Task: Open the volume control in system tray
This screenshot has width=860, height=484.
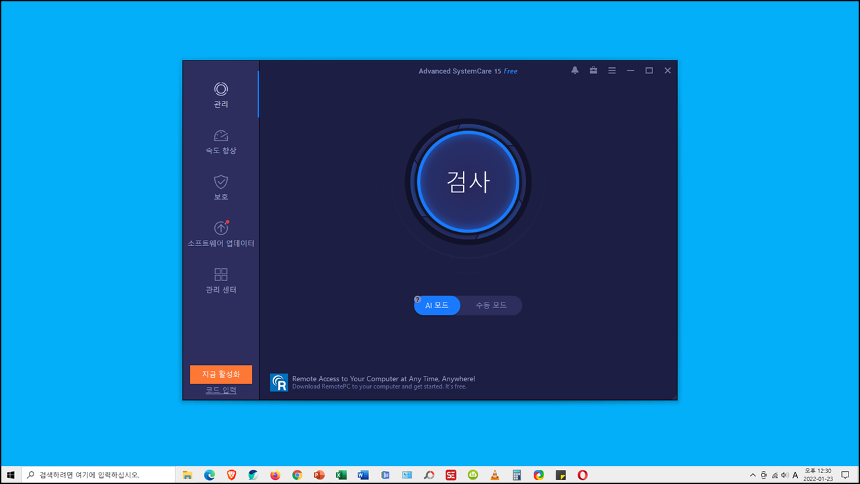Action: (785, 475)
